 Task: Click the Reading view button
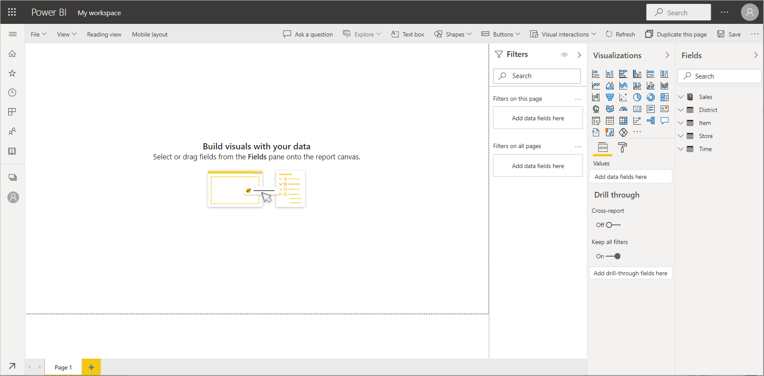(104, 34)
